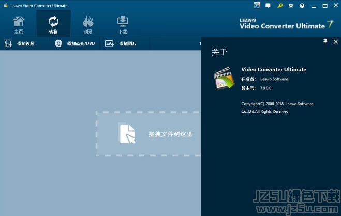Click the app icon in the title bar
This screenshot has height=216, width=341.
[6, 6]
